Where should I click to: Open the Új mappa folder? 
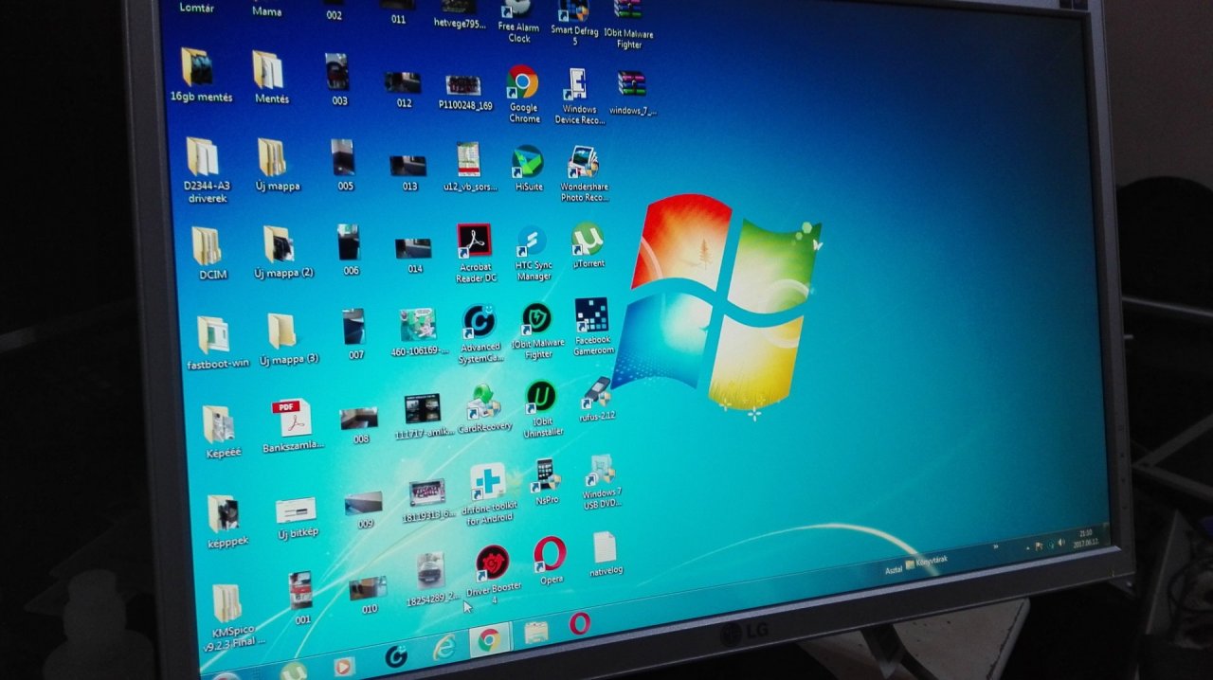(x=272, y=157)
